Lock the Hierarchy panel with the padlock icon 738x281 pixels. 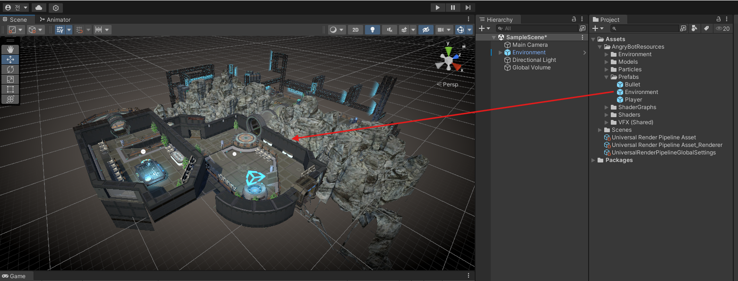[574, 19]
